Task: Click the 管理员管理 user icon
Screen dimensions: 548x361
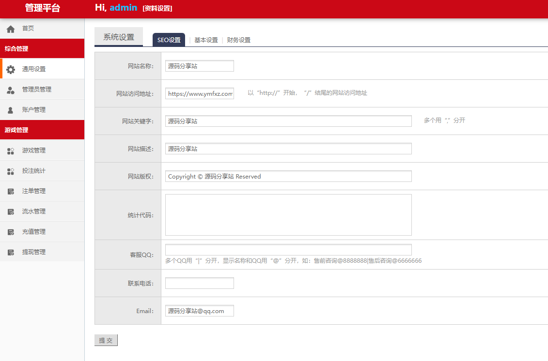Action: tap(11, 90)
